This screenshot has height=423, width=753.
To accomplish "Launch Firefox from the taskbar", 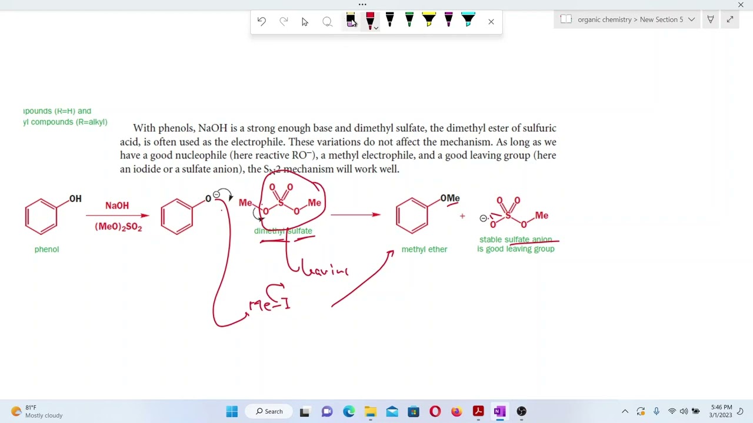I will click(x=457, y=411).
